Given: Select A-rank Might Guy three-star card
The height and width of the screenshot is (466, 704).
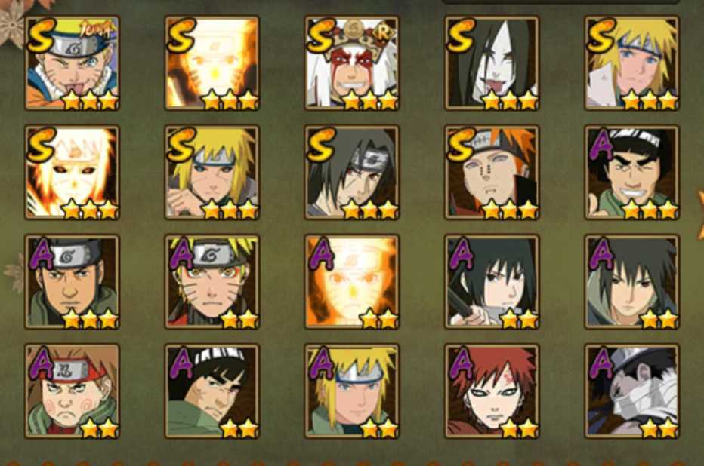Looking at the screenshot, I should [x=631, y=173].
